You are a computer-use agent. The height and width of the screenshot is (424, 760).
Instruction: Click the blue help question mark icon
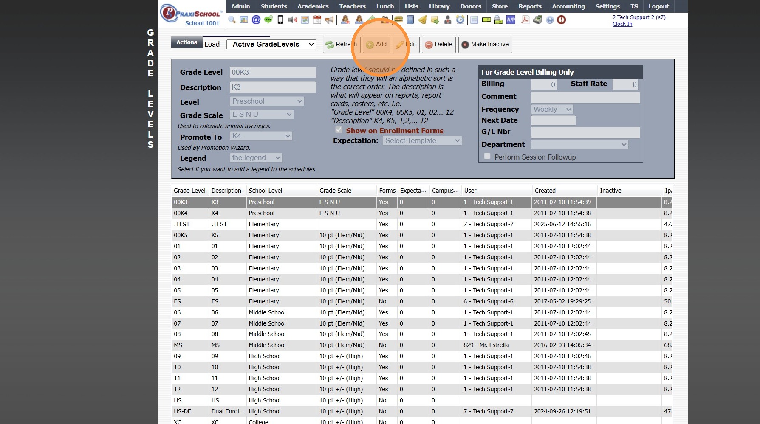[550, 20]
